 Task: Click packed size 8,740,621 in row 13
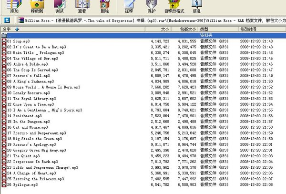coord(187,110)
